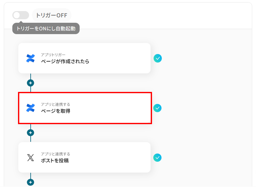Click checkmark badge beside ページを取得
This screenshot has height=187, width=256.
tap(157, 108)
